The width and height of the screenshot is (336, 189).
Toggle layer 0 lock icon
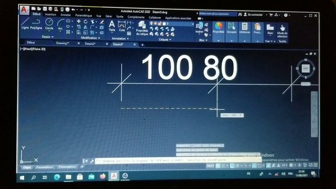tap(160, 24)
